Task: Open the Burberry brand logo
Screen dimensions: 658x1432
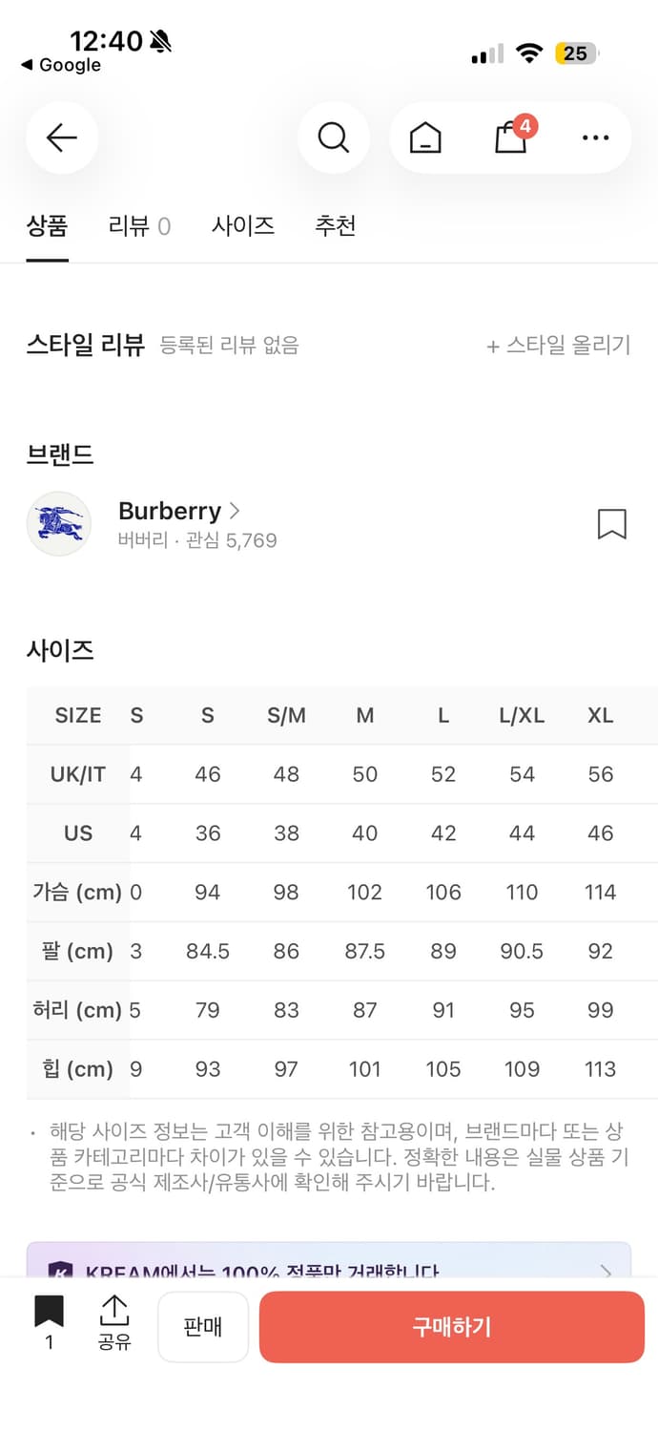Action: [x=58, y=523]
